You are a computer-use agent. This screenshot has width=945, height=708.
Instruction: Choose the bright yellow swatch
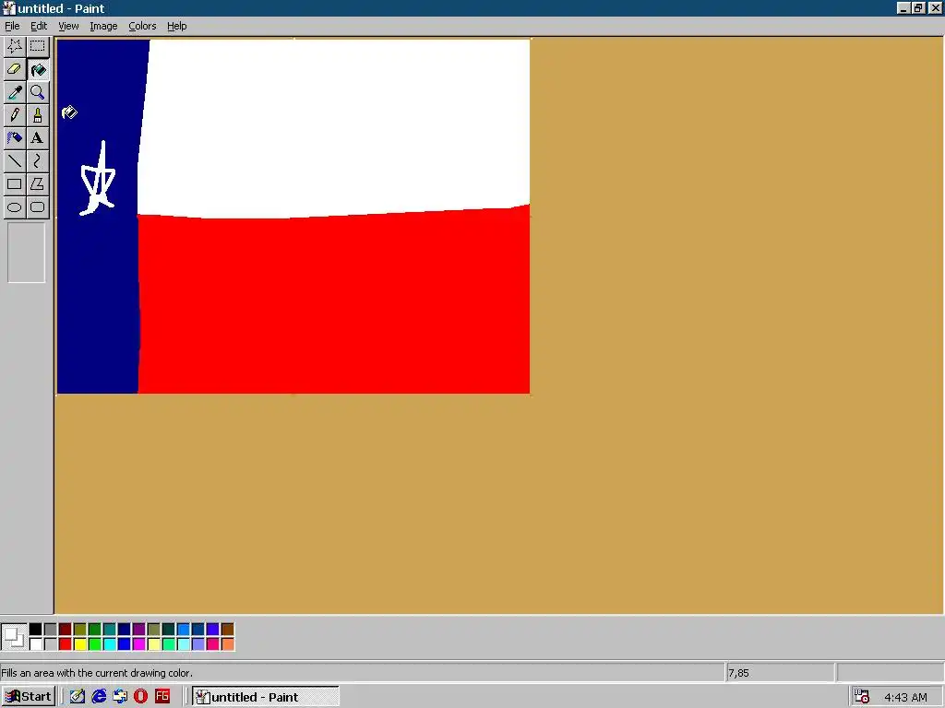(x=79, y=644)
